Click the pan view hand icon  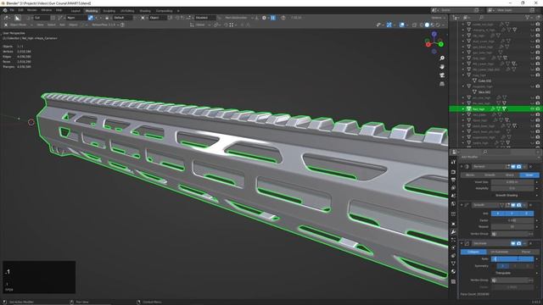click(442, 67)
